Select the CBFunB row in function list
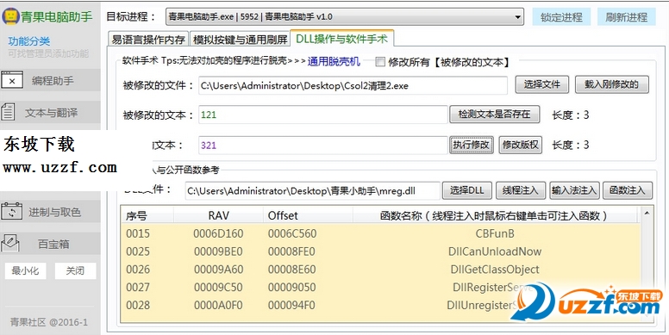Viewport: 669px width, 335px height. 380,233
